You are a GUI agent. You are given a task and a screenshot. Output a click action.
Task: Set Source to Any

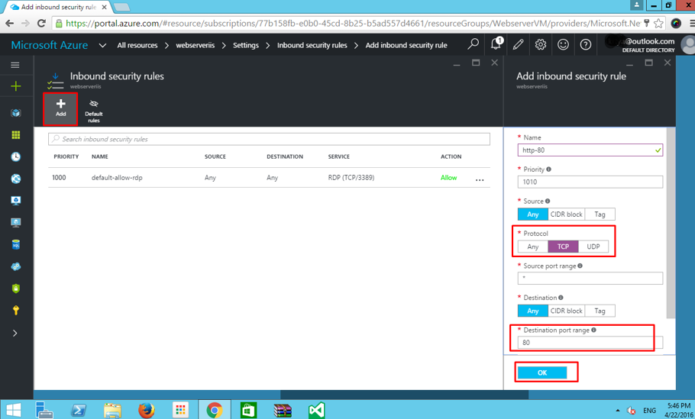(533, 214)
